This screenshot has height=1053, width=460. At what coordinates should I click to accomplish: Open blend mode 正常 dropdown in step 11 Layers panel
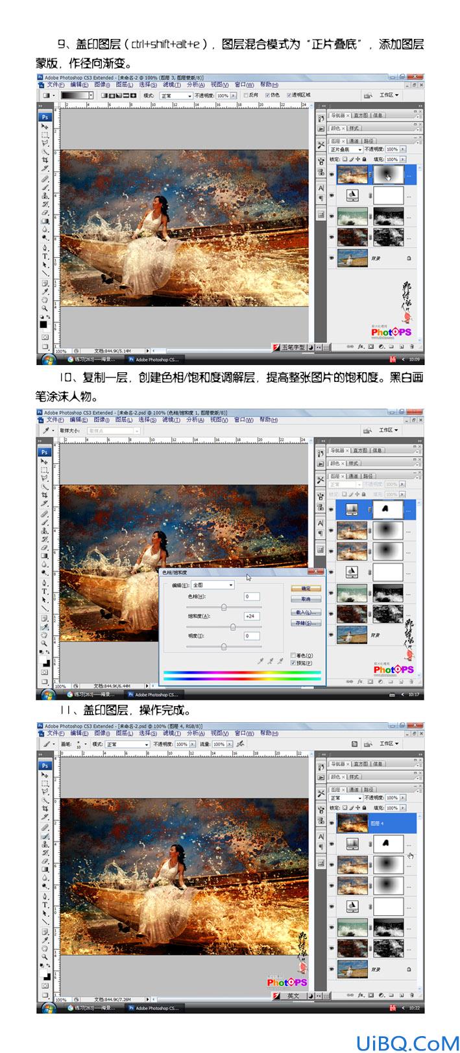coord(346,798)
